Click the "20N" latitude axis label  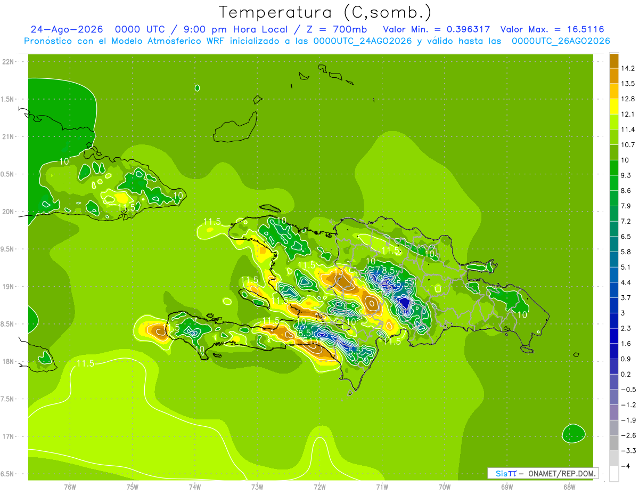[x=8, y=212]
